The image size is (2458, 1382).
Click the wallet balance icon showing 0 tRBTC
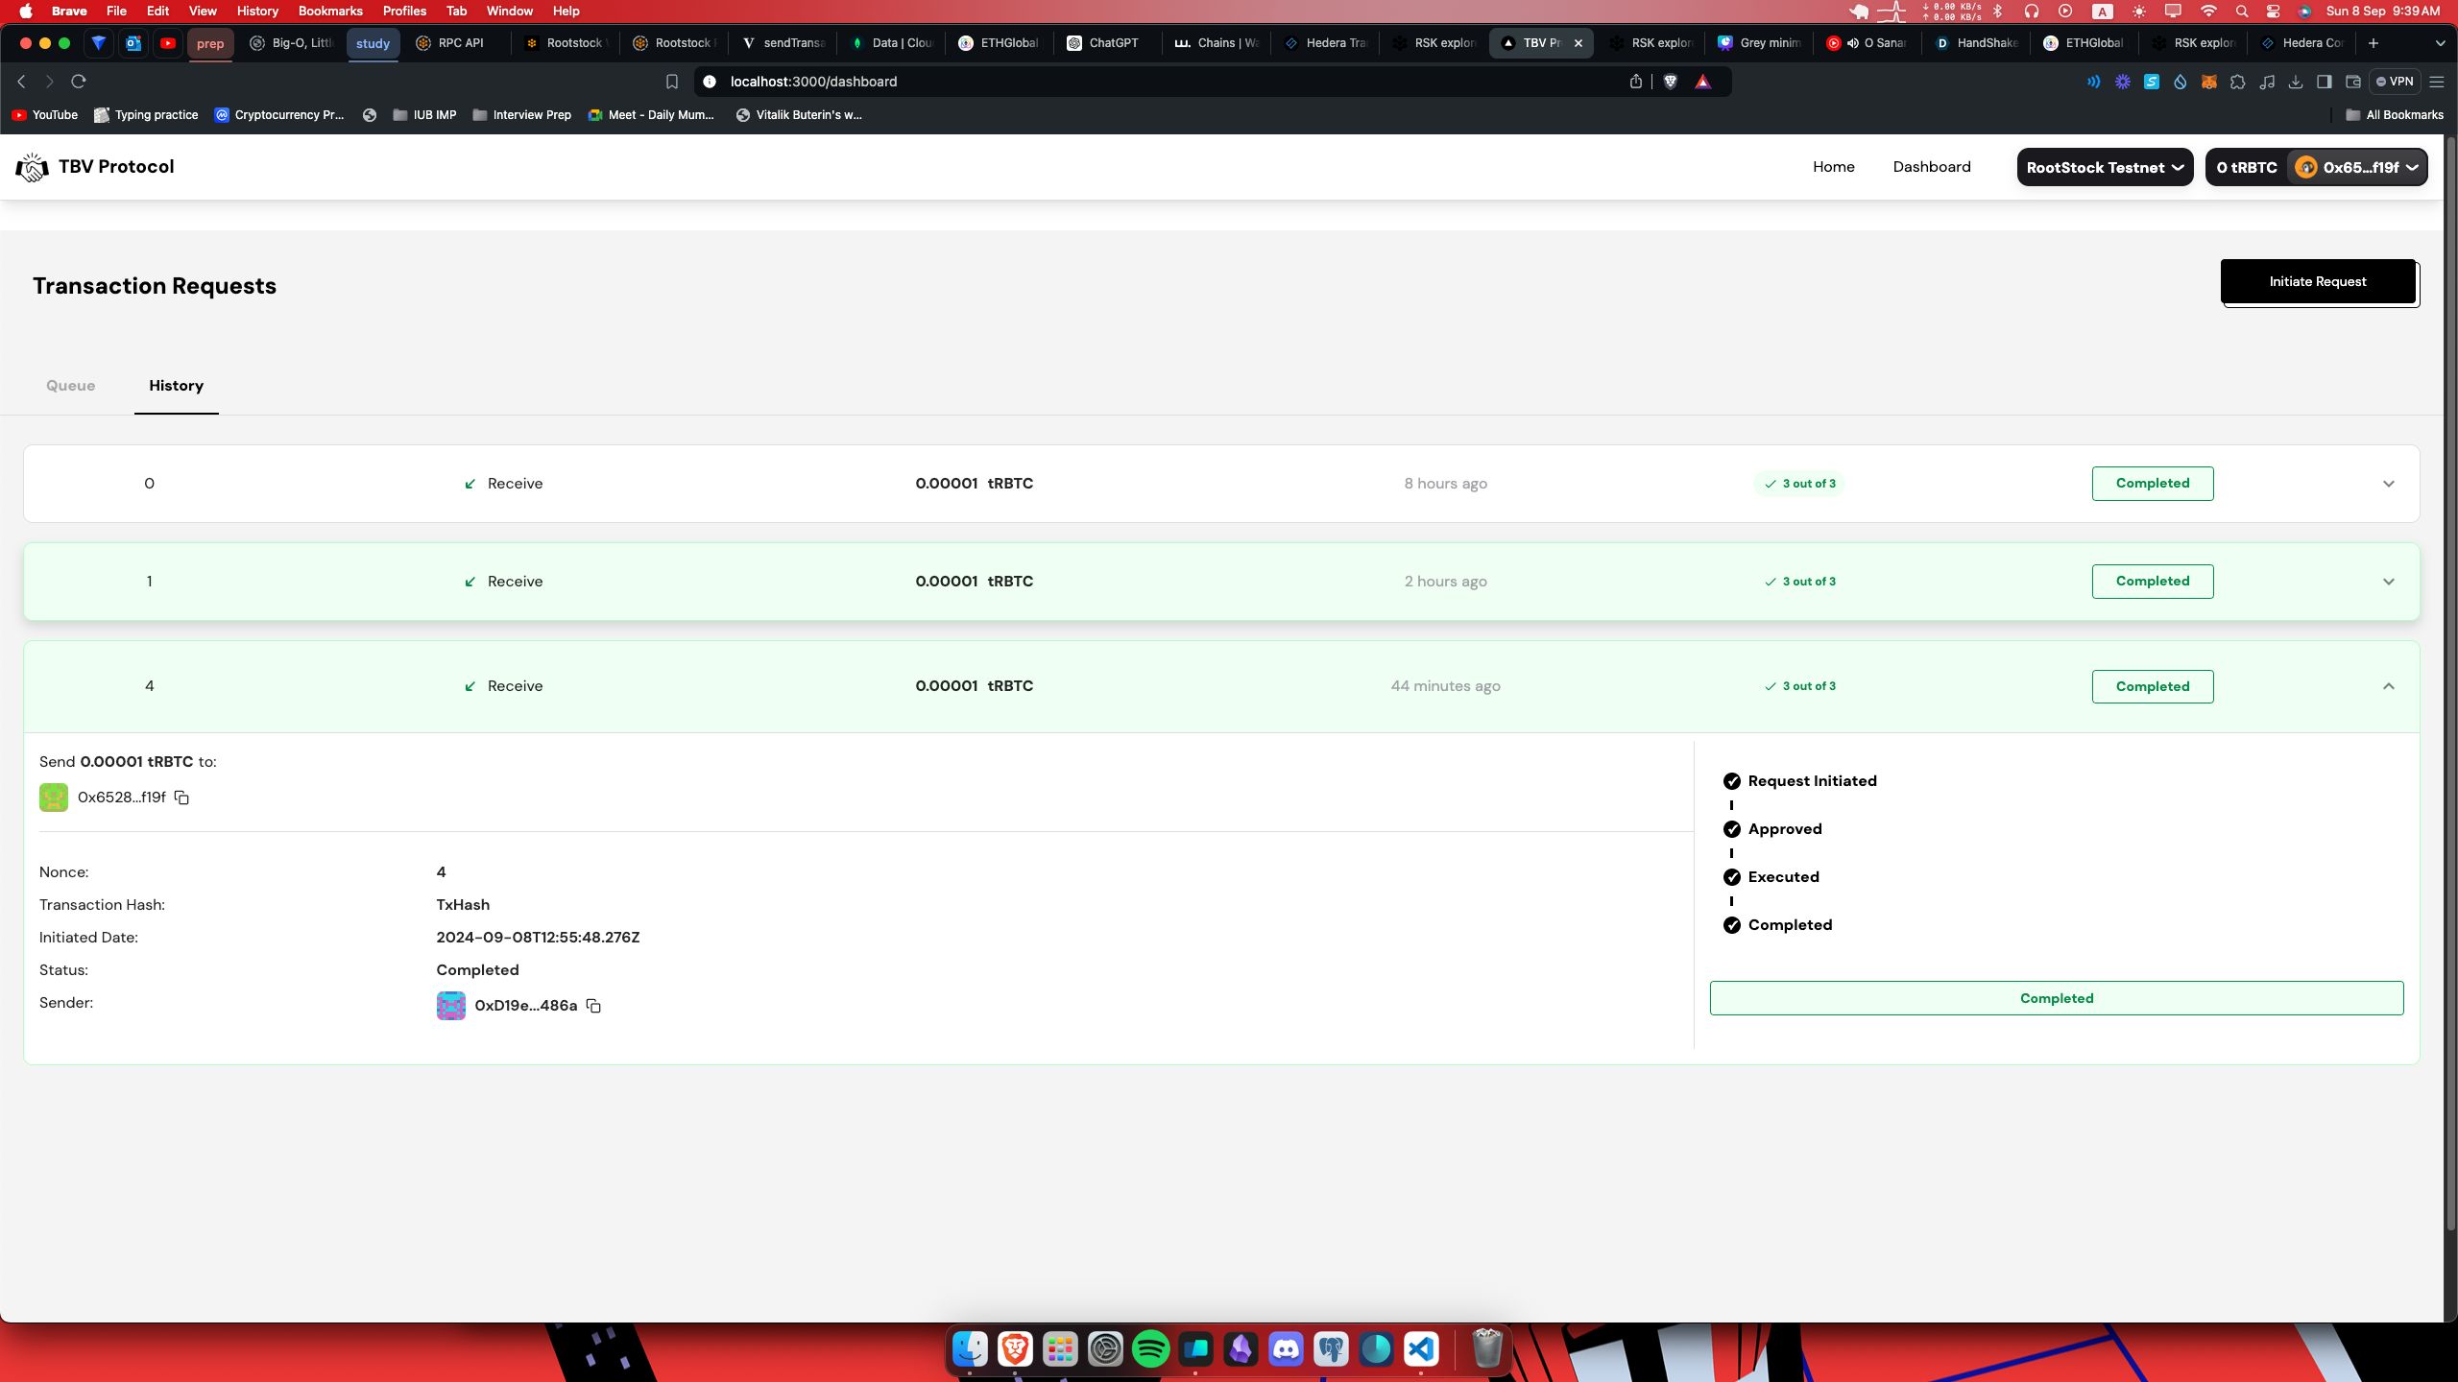[x=2247, y=167]
